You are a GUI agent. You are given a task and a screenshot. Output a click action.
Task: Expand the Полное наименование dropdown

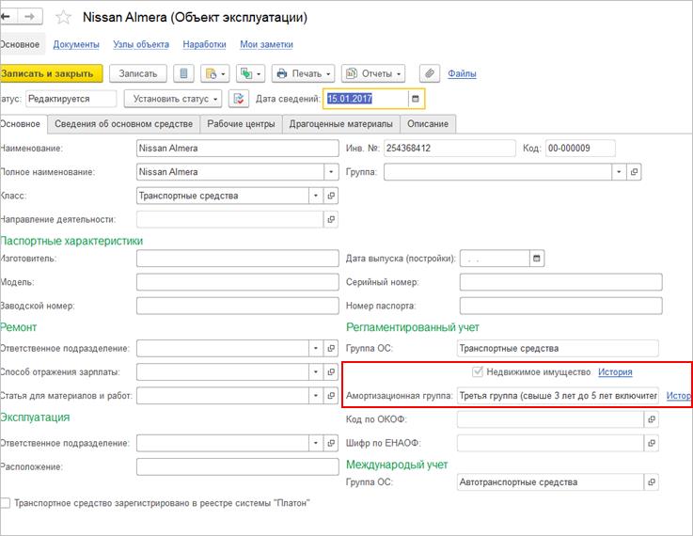pyautogui.click(x=331, y=172)
